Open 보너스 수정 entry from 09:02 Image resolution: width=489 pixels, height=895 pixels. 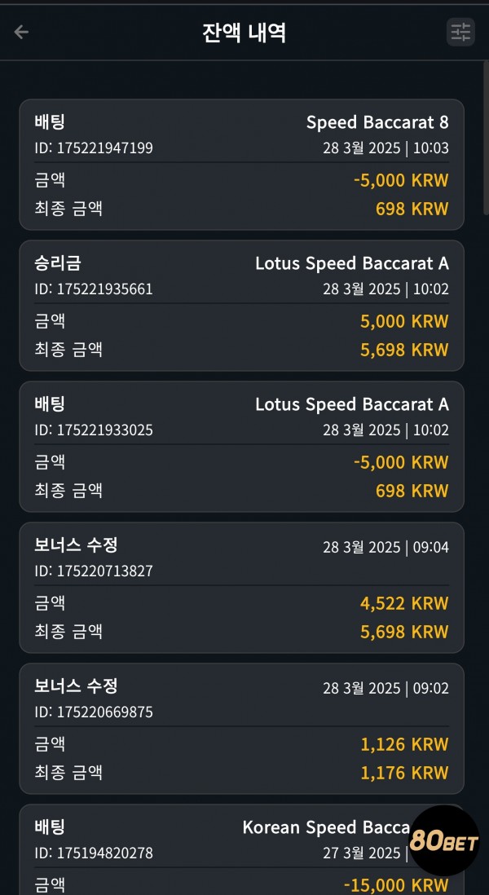(x=241, y=729)
